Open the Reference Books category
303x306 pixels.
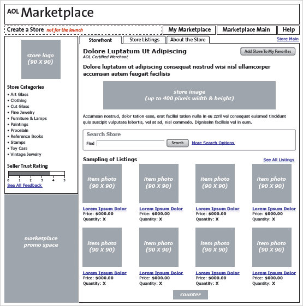27,137
